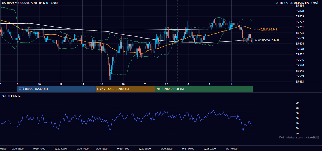This screenshot has height=151, width=322.
Task: Click hour mark 18 under the price chart
Action: [123, 84]
